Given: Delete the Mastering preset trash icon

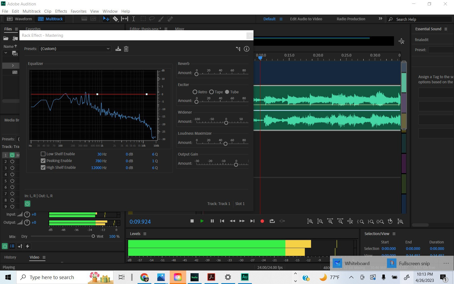Looking at the screenshot, I should [126, 49].
